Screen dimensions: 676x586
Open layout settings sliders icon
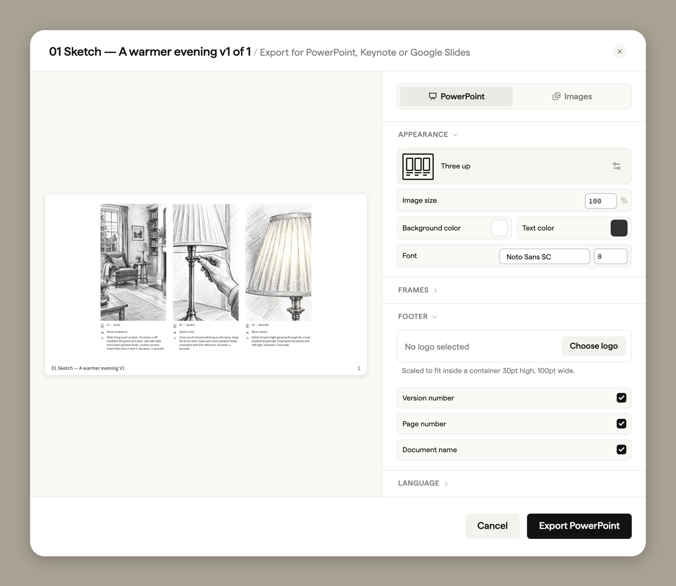click(x=616, y=166)
